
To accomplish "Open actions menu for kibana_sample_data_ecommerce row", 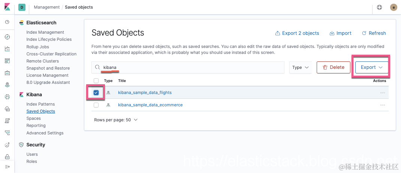I will [383, 105].
